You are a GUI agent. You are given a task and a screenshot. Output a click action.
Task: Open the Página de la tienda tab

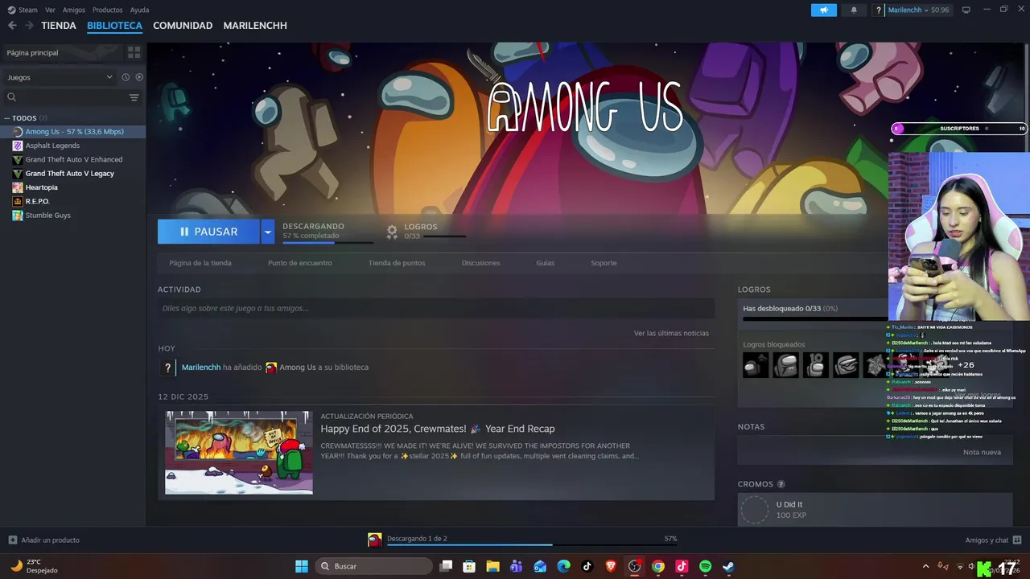point(200,263)
